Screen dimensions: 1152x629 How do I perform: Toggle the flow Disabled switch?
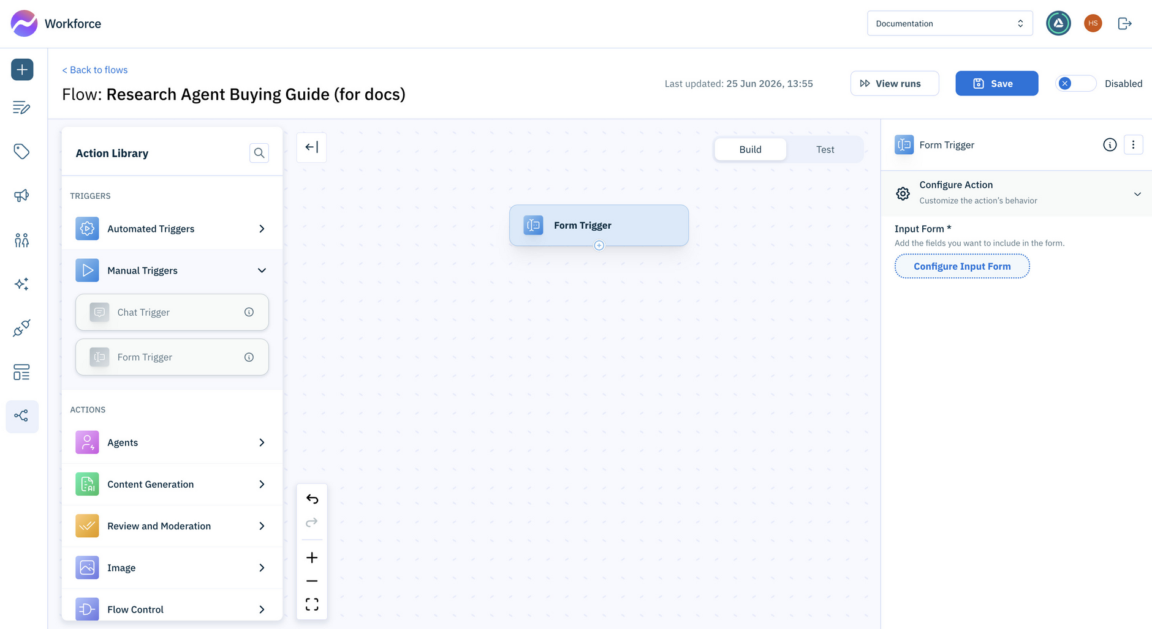(x=1075, y=84)
